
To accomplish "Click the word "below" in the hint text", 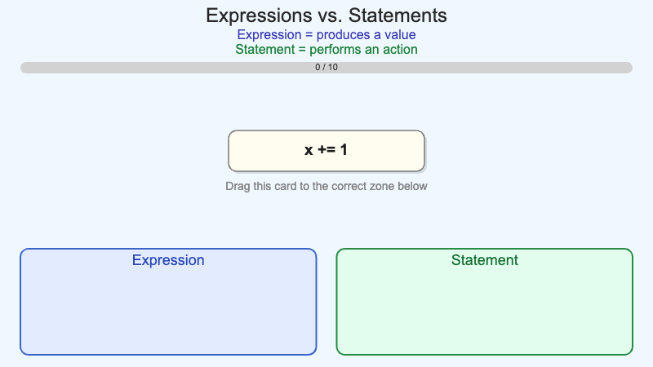I will pos(412,186).
